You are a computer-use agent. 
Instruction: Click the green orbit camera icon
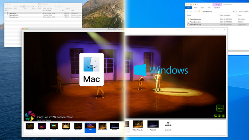click(215, 116)
